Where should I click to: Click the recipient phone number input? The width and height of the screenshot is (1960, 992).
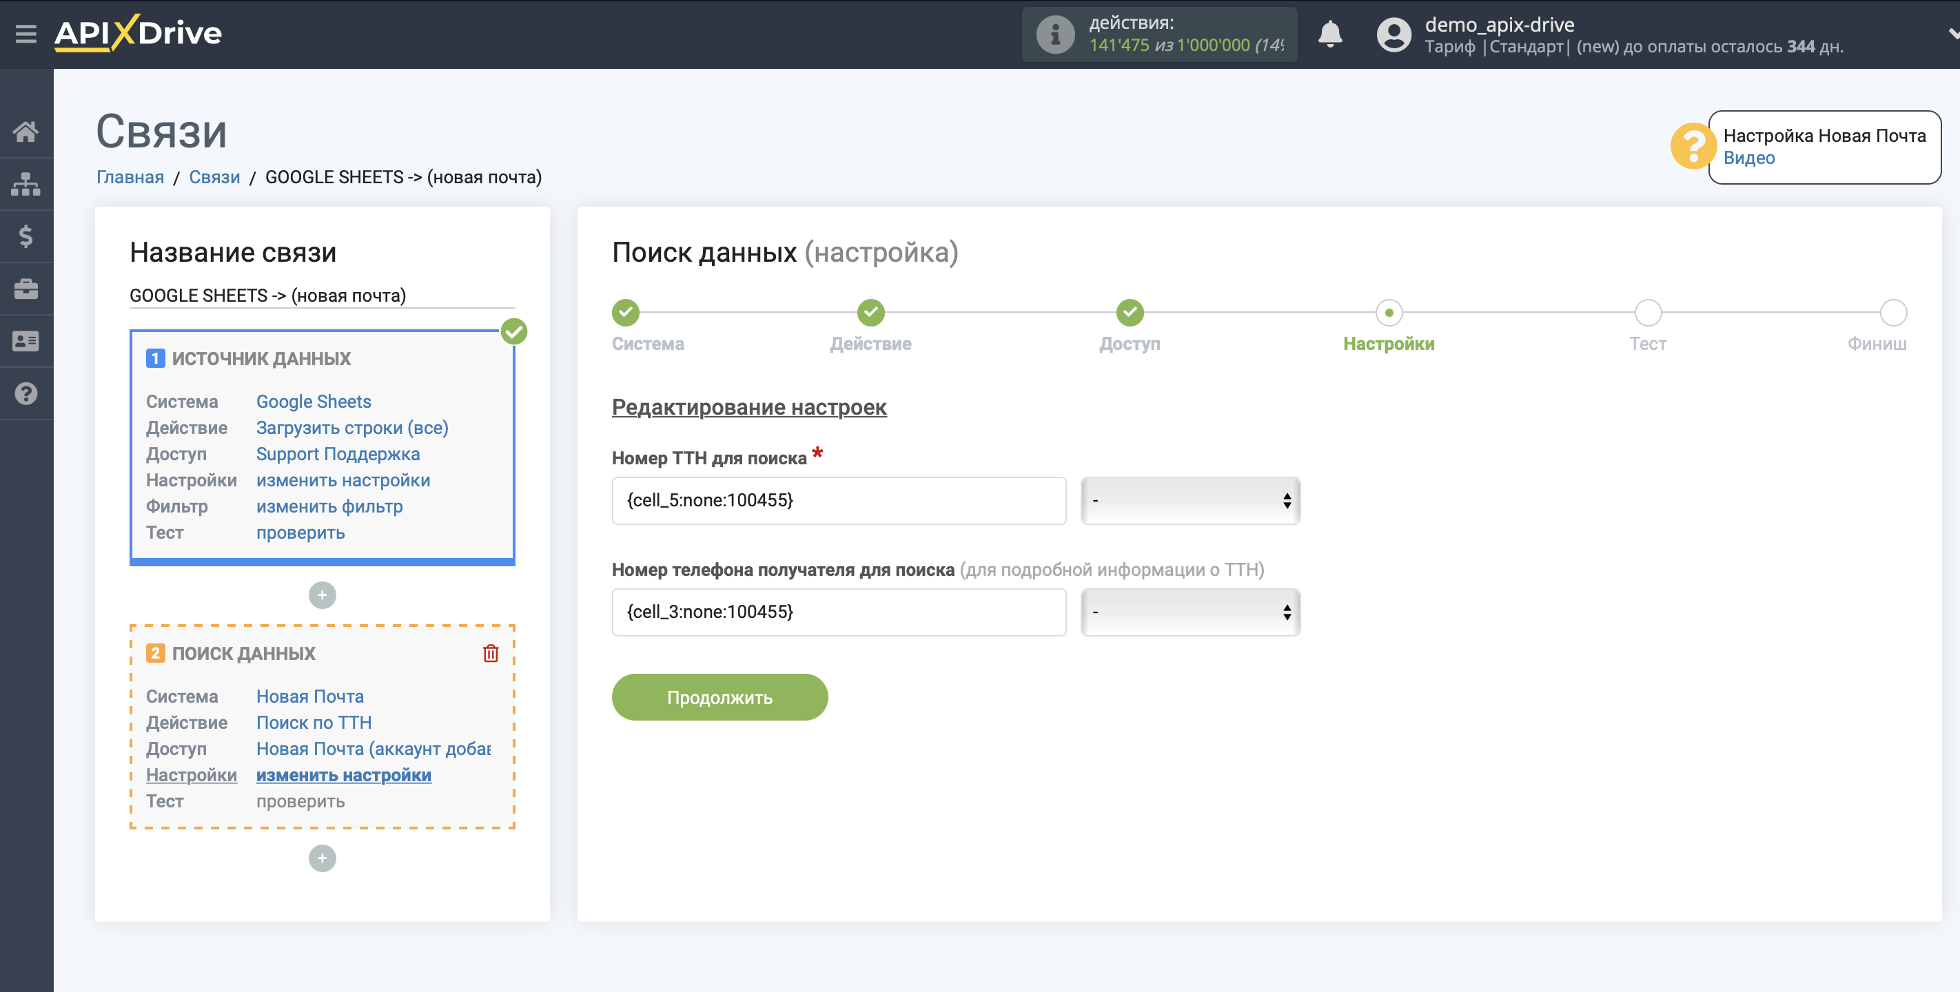839,612
